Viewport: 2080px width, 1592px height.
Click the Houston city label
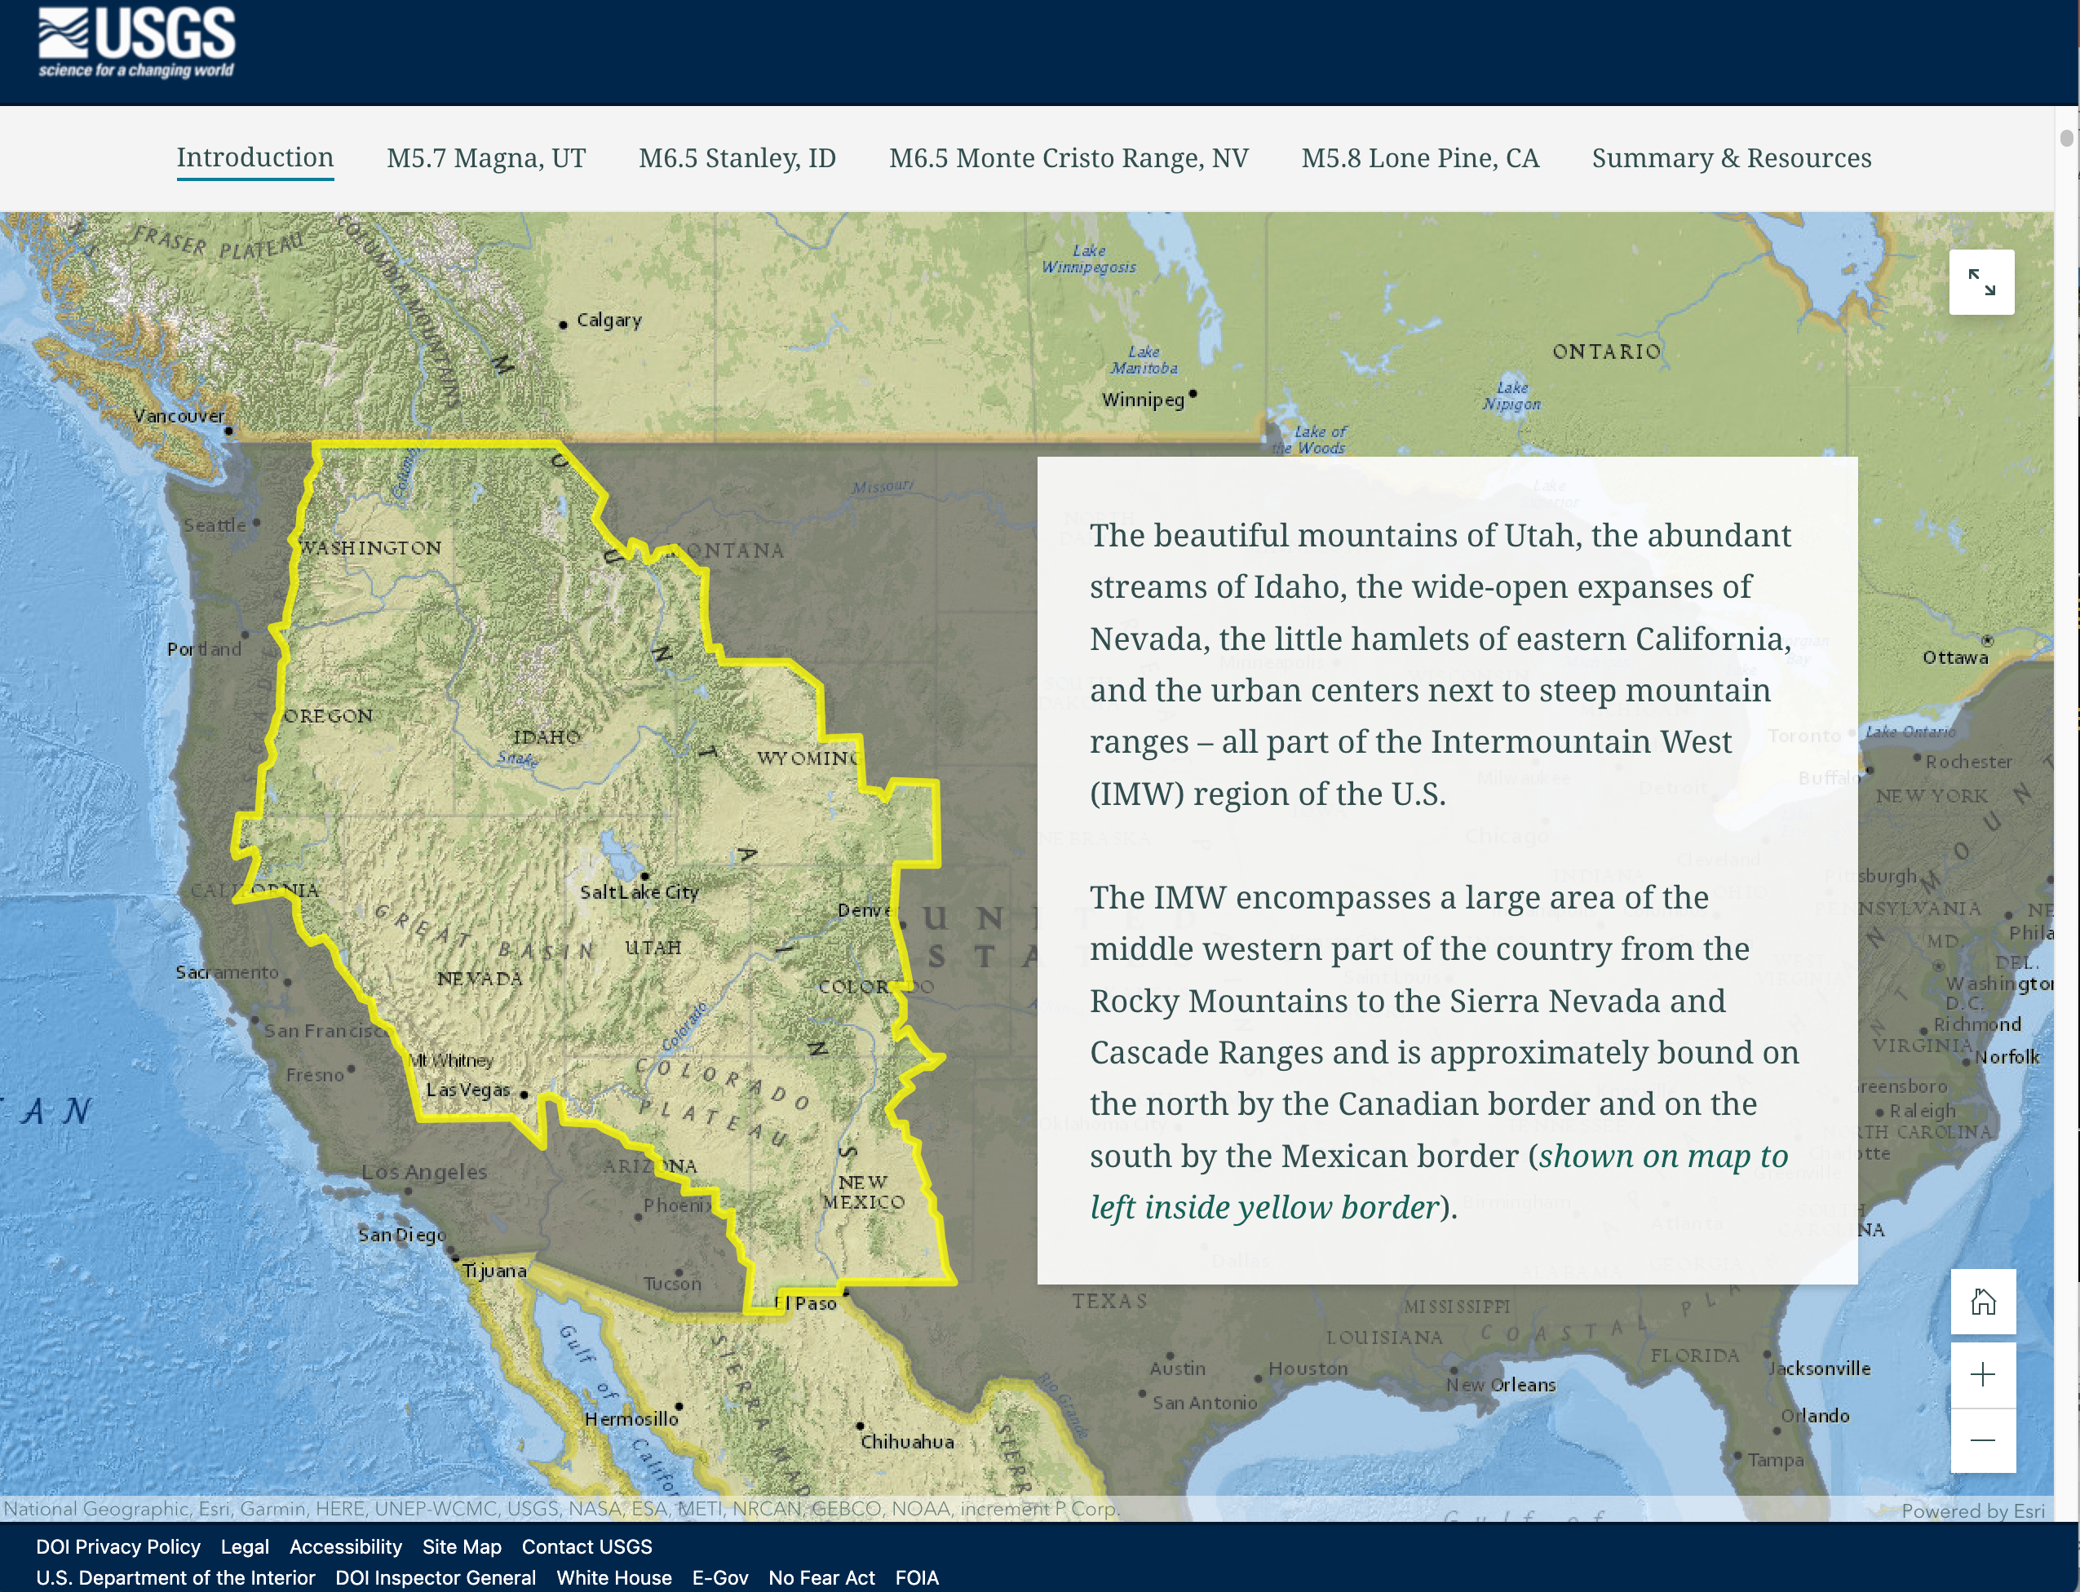click(x=1308, y=1369)
